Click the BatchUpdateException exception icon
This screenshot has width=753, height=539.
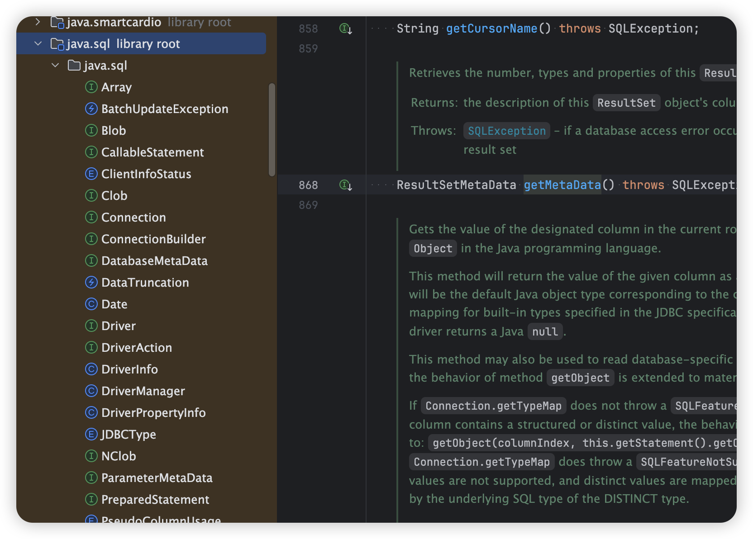(91, 109)
